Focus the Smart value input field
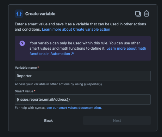The height and width of the screenshot is (137, 162). click(x=83, y=100)
